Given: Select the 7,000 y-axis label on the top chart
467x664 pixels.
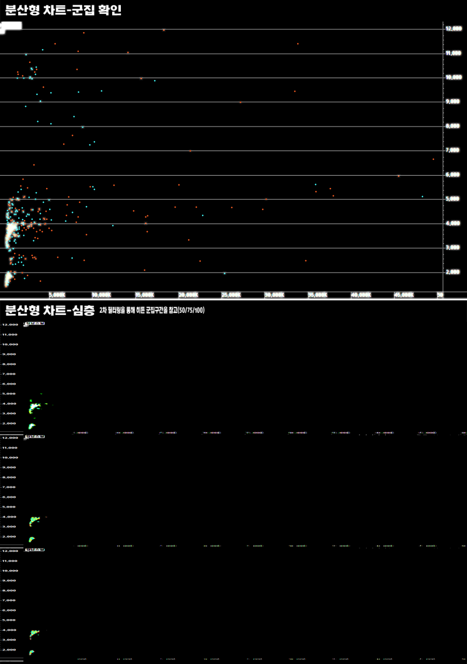Looking at the screenshot, I should point(452,150).
